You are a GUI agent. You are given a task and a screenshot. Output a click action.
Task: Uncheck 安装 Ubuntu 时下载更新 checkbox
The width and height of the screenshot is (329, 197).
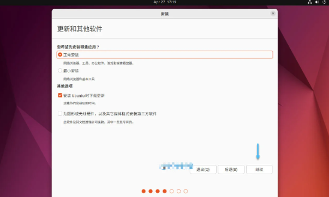click(x=60, y=95)
